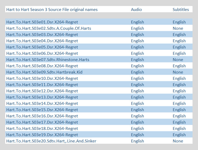Click the Subtitles cell 'English' for S03e17
Viewport: 198px width, 150px height.
[x=179, y=122]
